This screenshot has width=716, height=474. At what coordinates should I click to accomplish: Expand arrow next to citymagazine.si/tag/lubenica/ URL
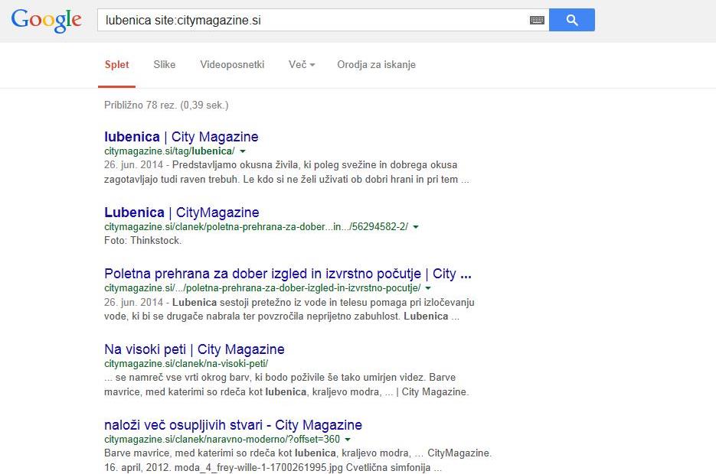(243, 151)
